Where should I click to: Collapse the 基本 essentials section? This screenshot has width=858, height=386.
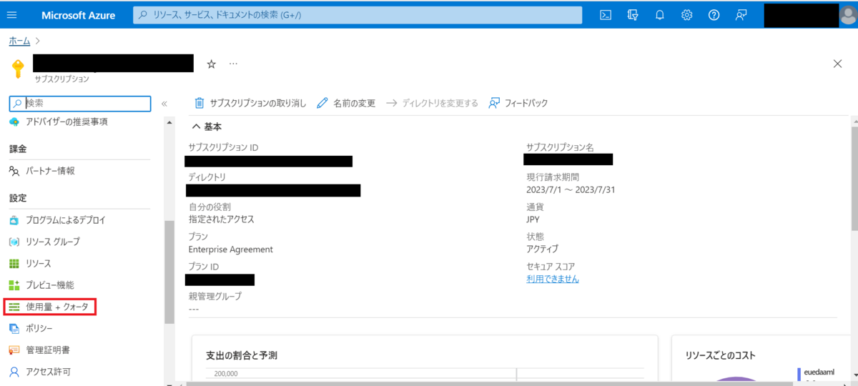click(206, 127)
